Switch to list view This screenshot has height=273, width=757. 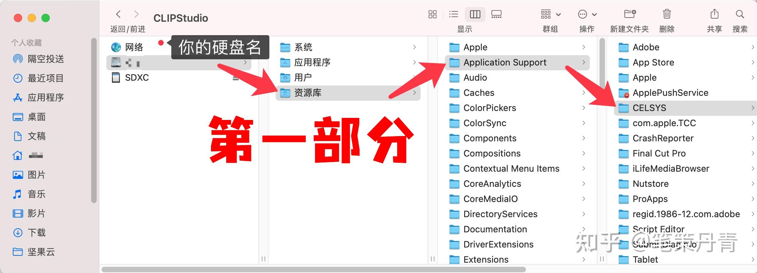pos(453,14)
